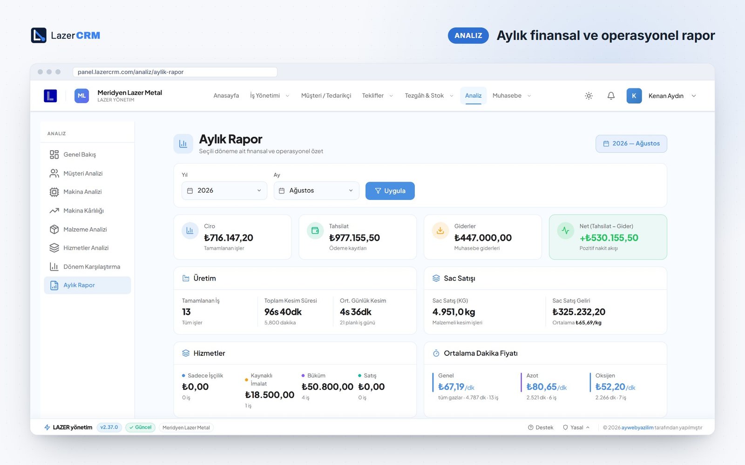Open Müşteri / Tedarikçi nav item

click(326, 96)
